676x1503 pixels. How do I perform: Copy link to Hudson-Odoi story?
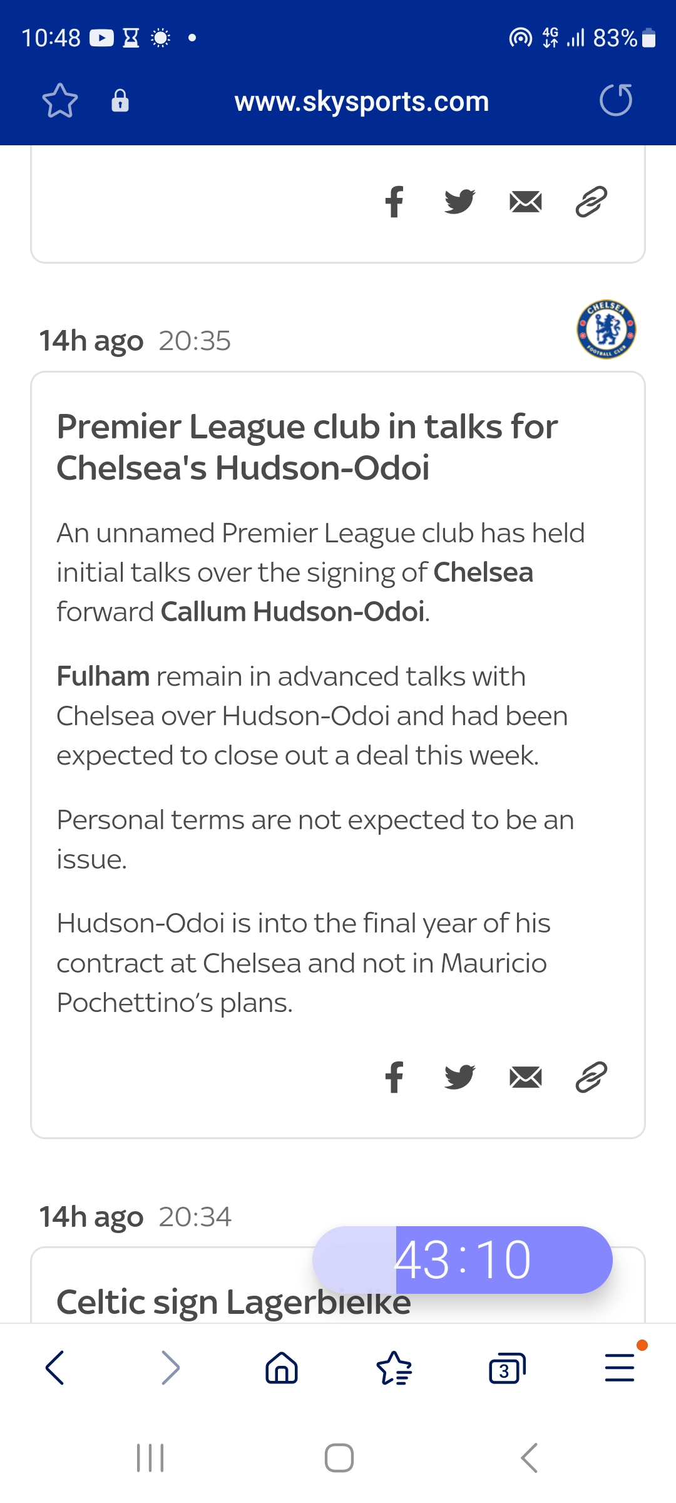click(x=591, y=1077)
